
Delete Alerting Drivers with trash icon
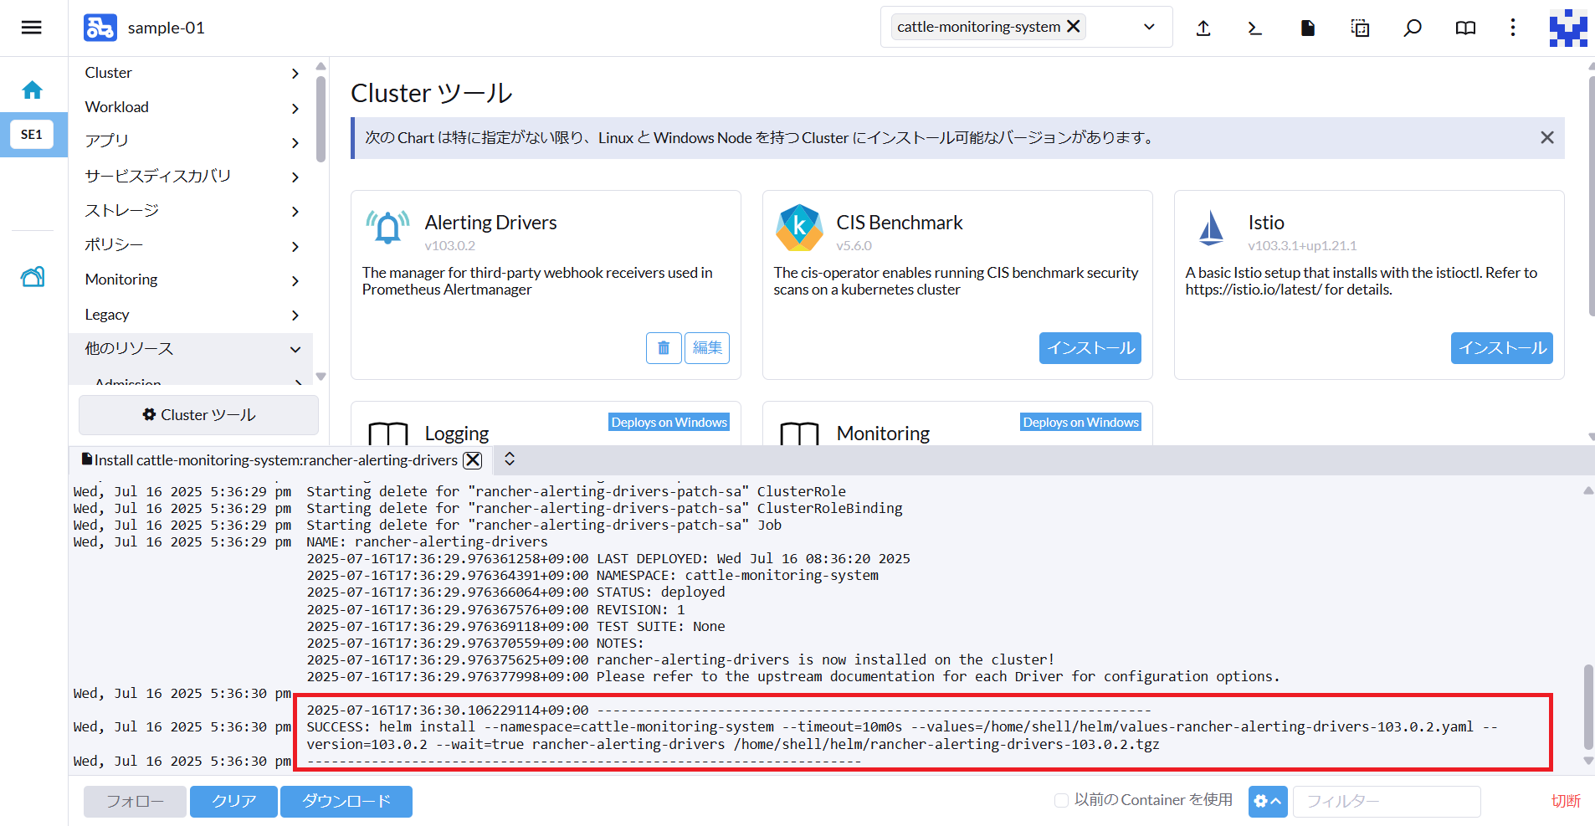[x=664, y=348]
